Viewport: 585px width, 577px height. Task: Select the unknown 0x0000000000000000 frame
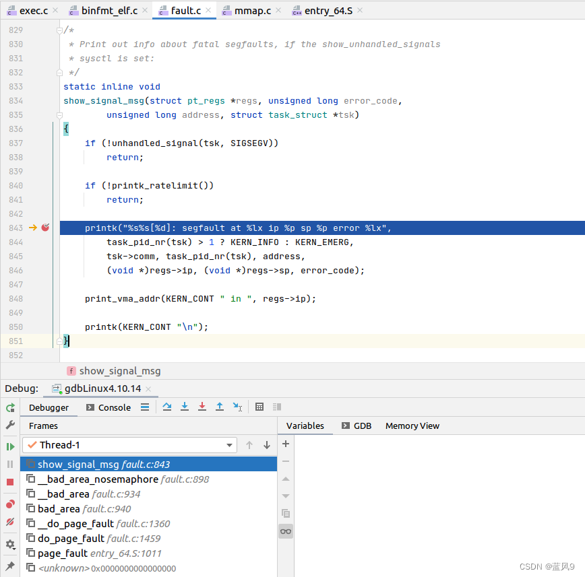pos(148,568)
